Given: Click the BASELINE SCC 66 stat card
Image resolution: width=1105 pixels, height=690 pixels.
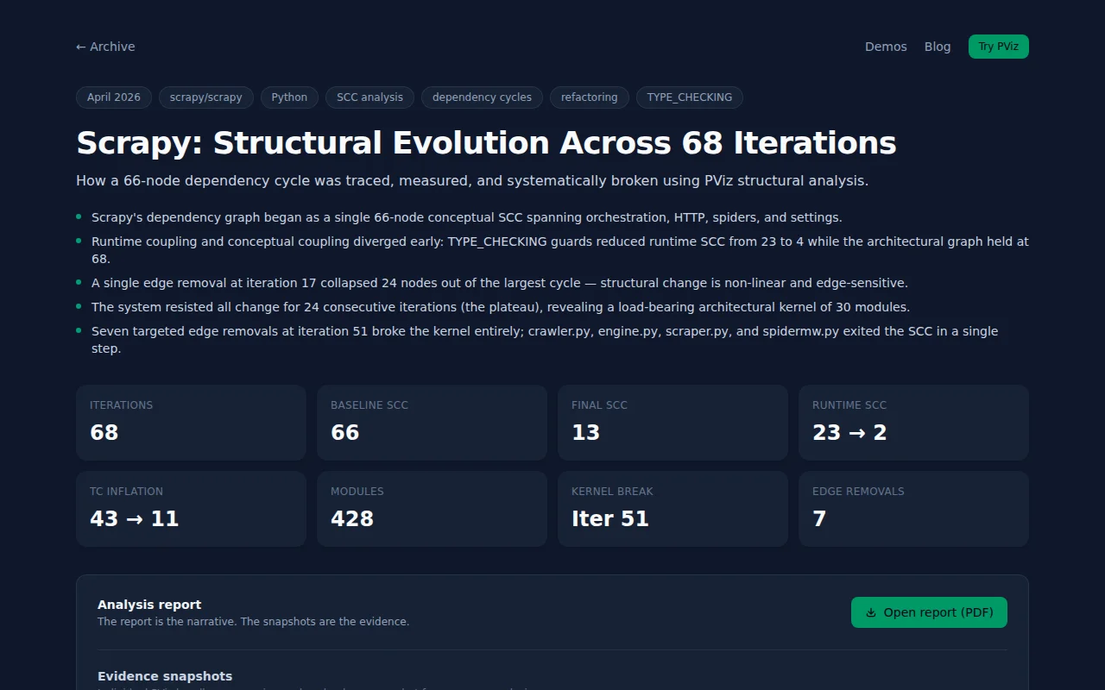Looking at the screenshot, I should (432, 423).
